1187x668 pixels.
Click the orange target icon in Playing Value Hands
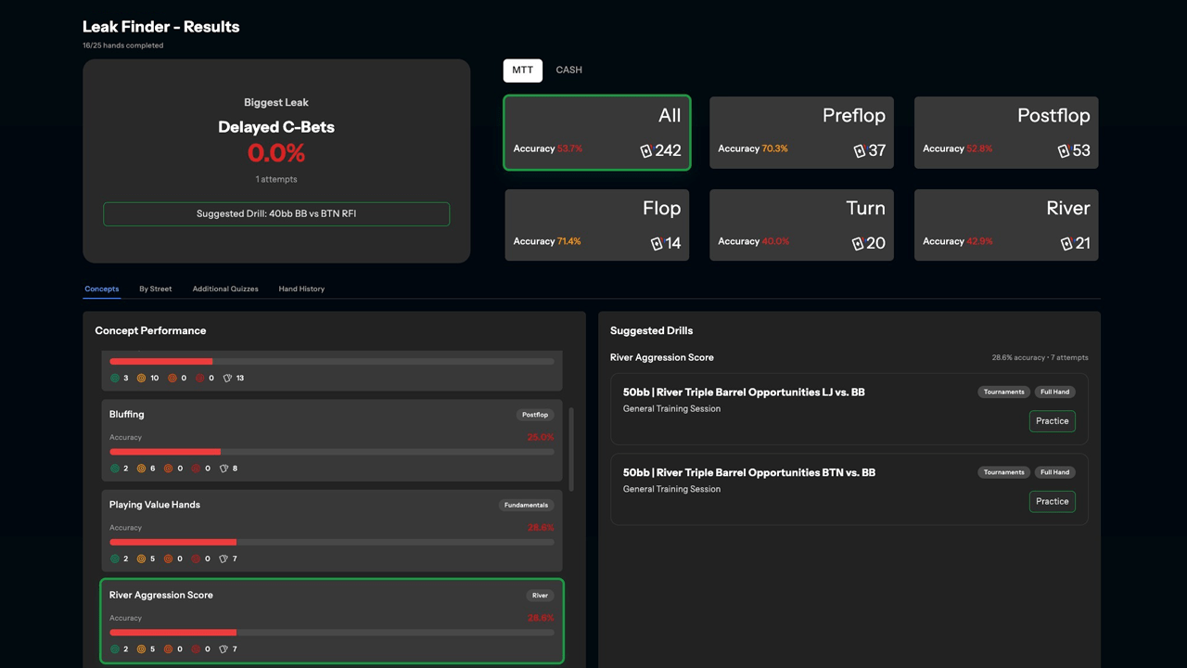tap(168, 559)
